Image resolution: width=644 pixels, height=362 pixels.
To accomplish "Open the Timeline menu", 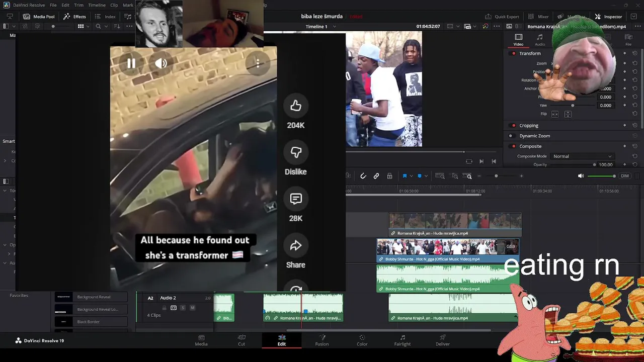I will coord(97,5).
